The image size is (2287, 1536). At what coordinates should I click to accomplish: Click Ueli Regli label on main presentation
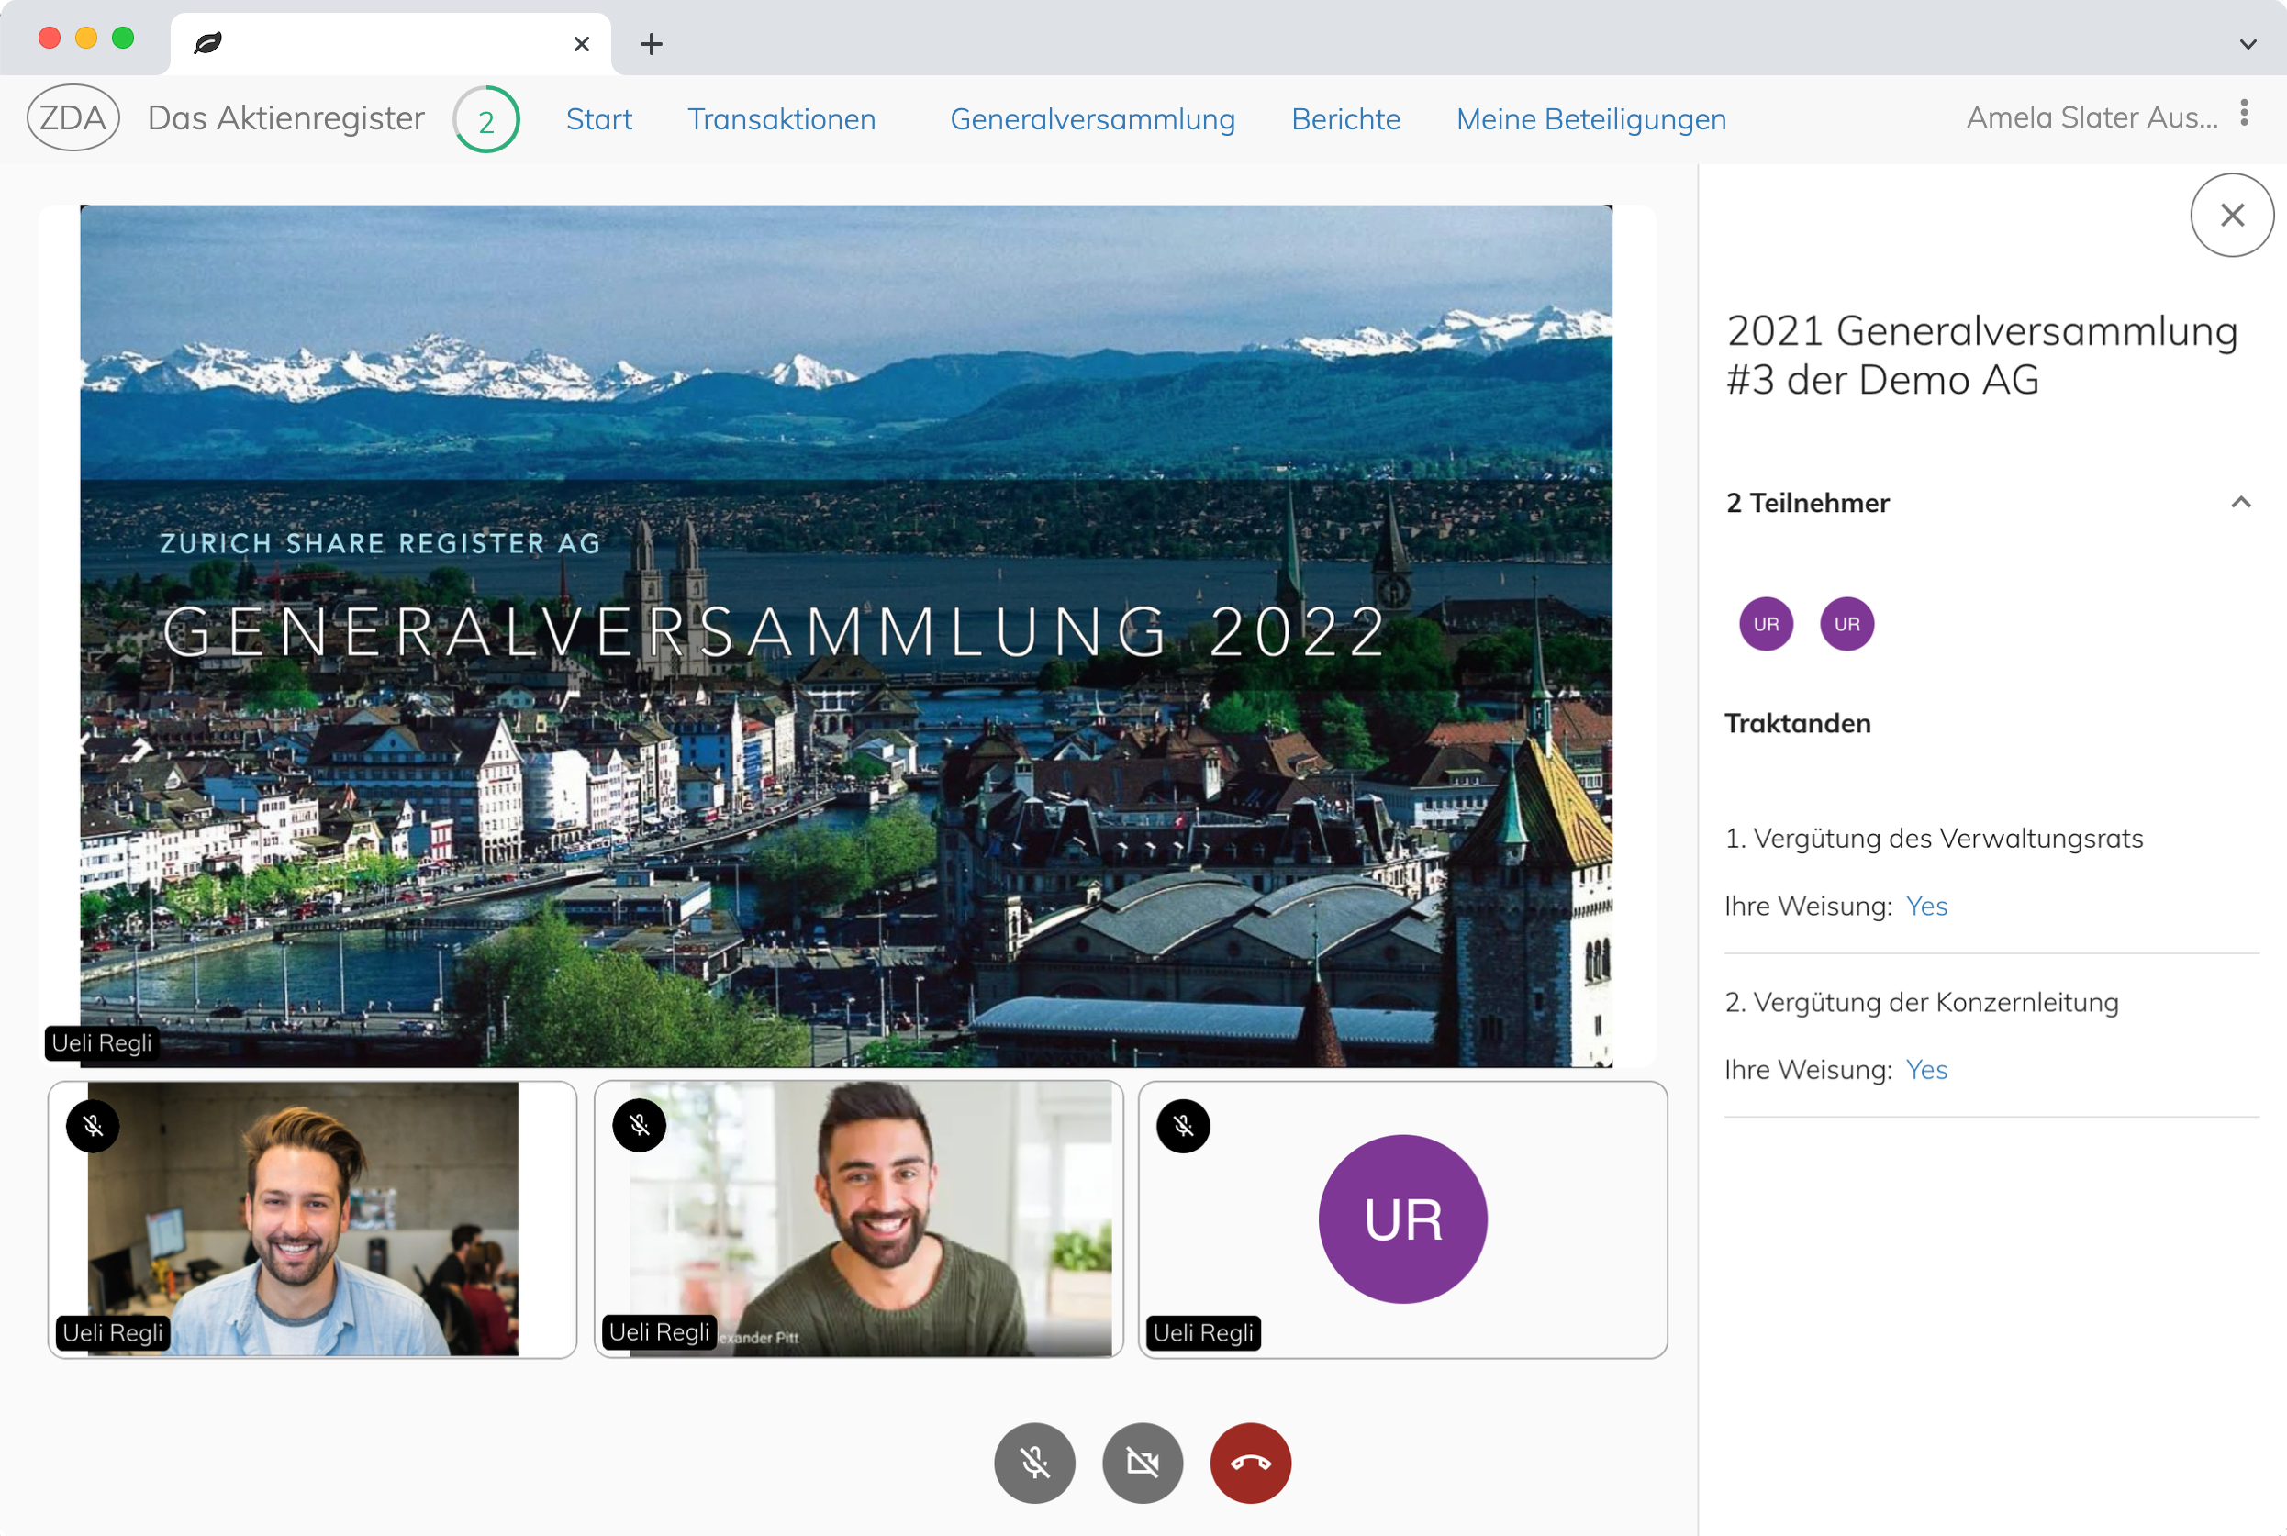102,1043
